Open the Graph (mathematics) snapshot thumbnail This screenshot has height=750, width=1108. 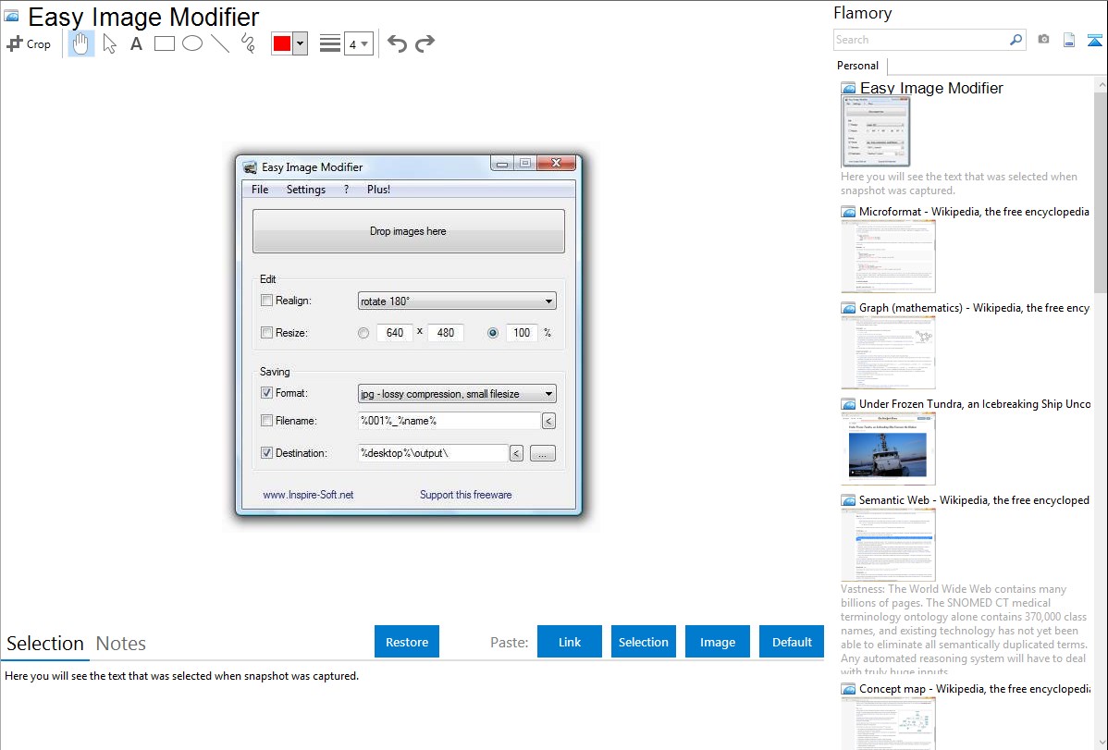(x=888, y=352)
